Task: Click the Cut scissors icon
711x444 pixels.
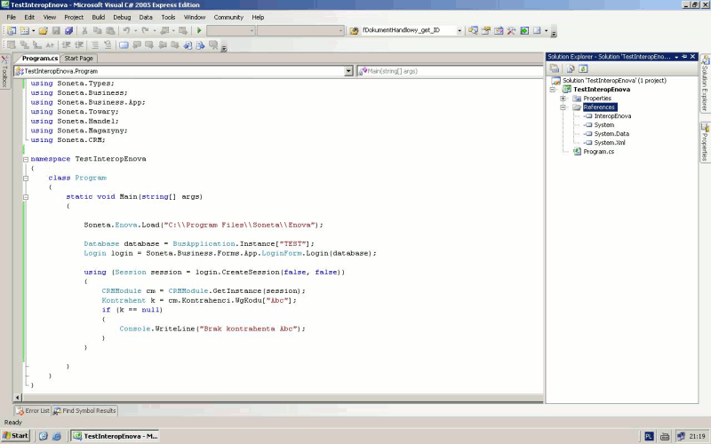Action: [x=84, y=30]
